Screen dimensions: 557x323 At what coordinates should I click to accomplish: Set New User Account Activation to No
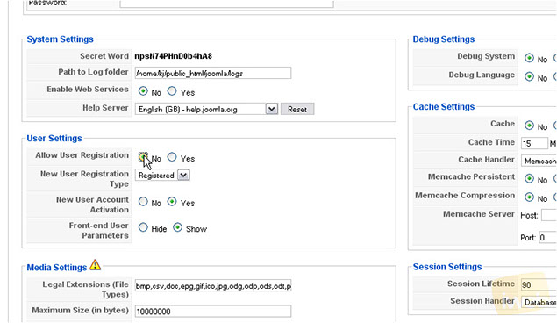pos(143,202)
